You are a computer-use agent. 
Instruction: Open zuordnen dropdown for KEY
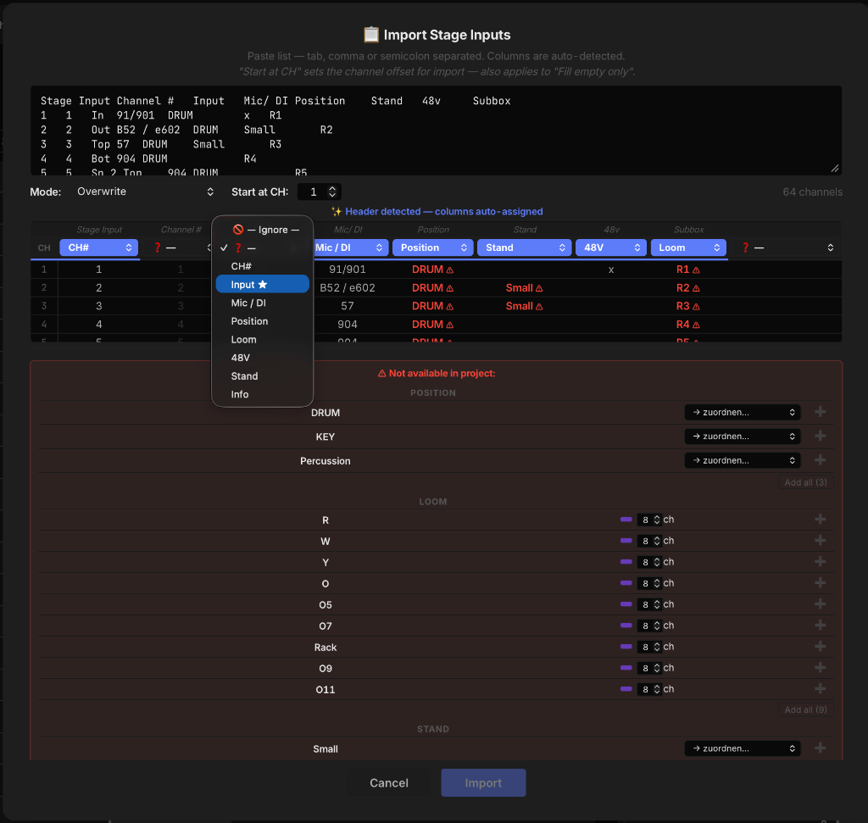[x=743, y=437]
